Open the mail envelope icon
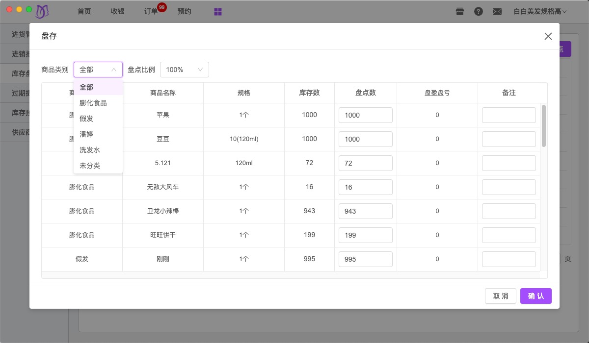 (x=497, y=11)
